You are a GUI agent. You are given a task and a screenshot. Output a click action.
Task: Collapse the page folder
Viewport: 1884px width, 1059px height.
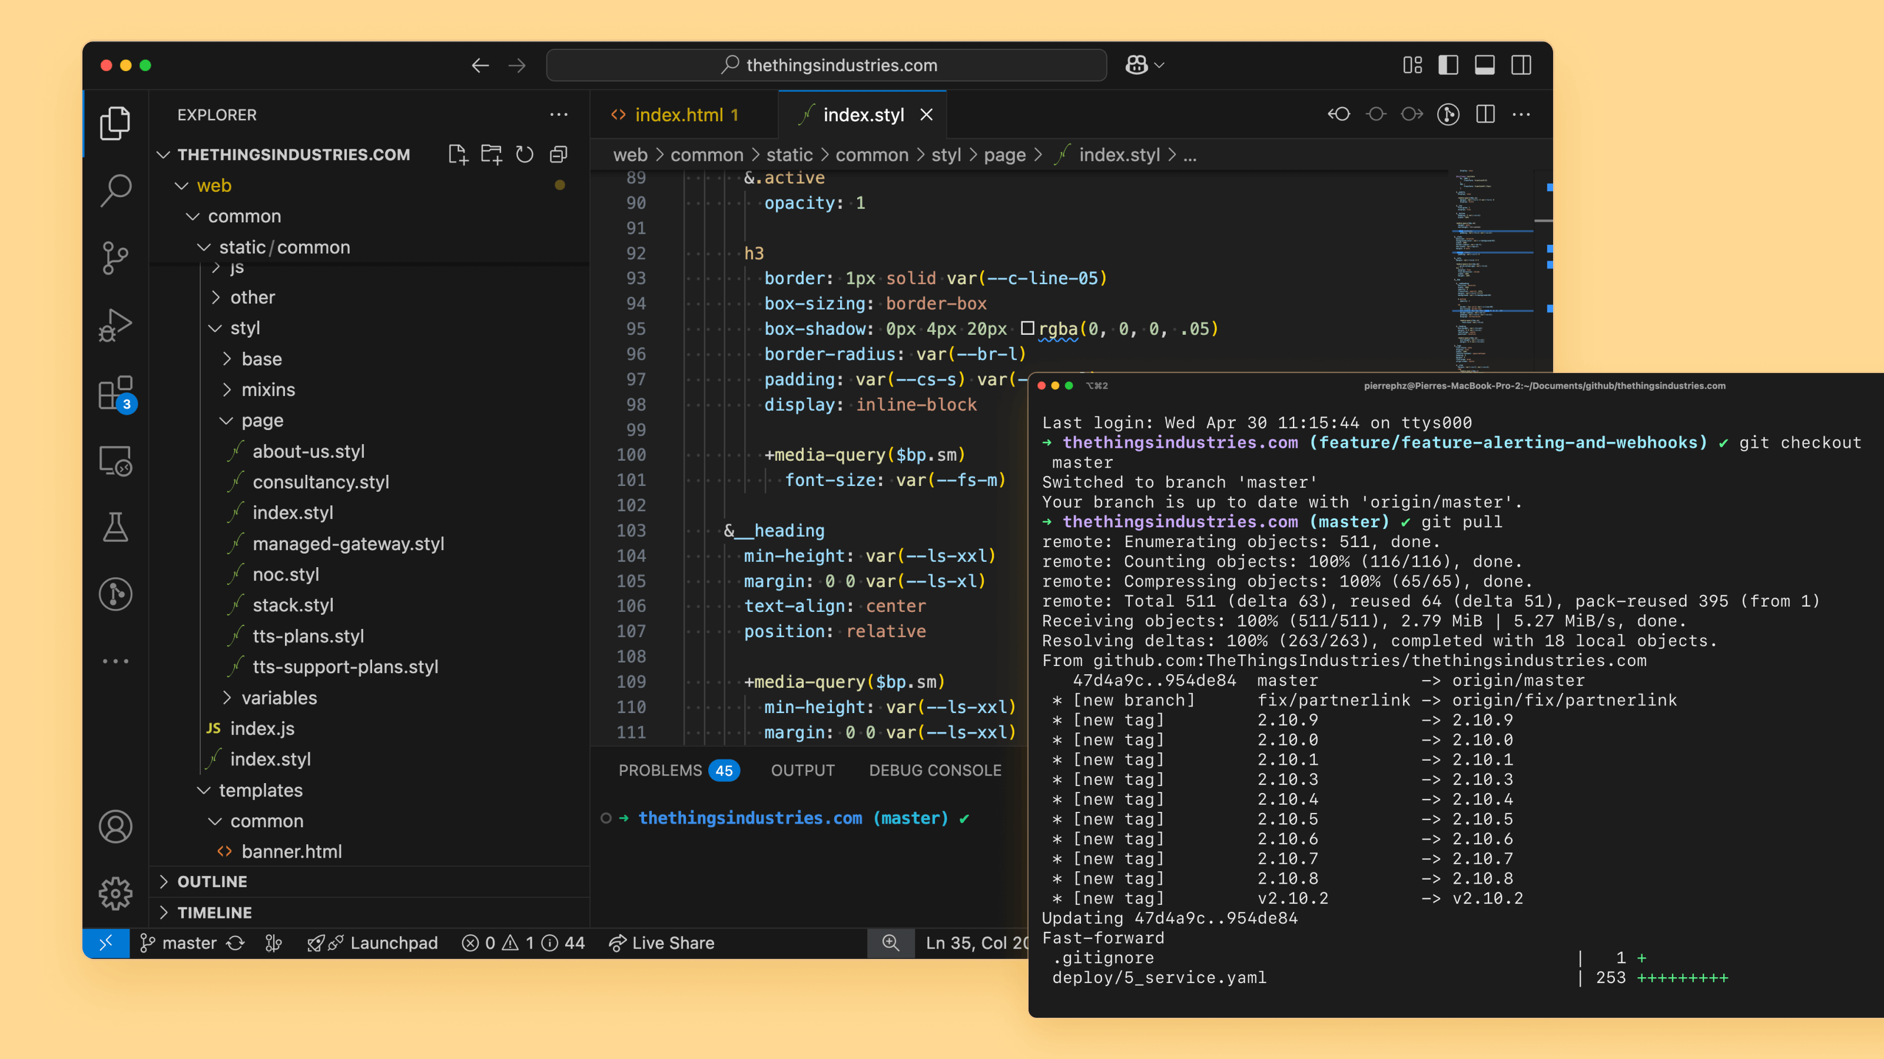[x=262, y=420]
